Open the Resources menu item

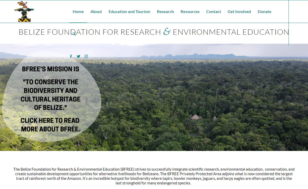pos(190,11)
